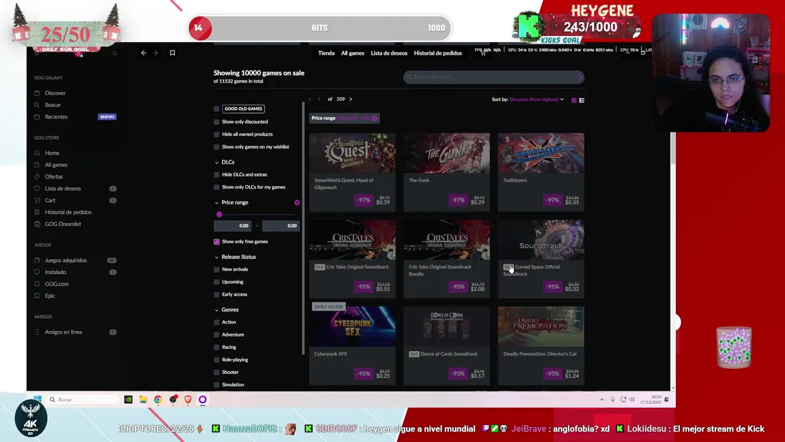Check New arrivals release status

click(216, 269)
